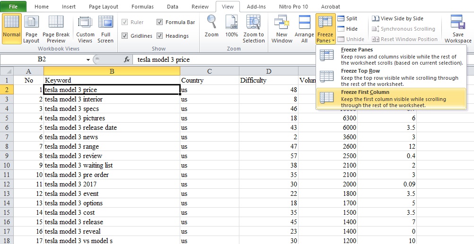Click the Name Box showing B2
The image size is (474, 244).
click(42, 59)
